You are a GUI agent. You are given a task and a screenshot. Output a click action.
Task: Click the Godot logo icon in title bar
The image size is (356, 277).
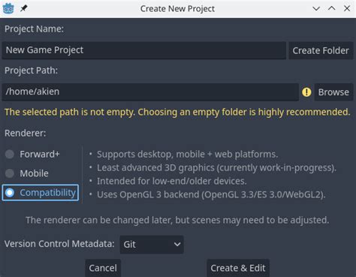[8, 8]
